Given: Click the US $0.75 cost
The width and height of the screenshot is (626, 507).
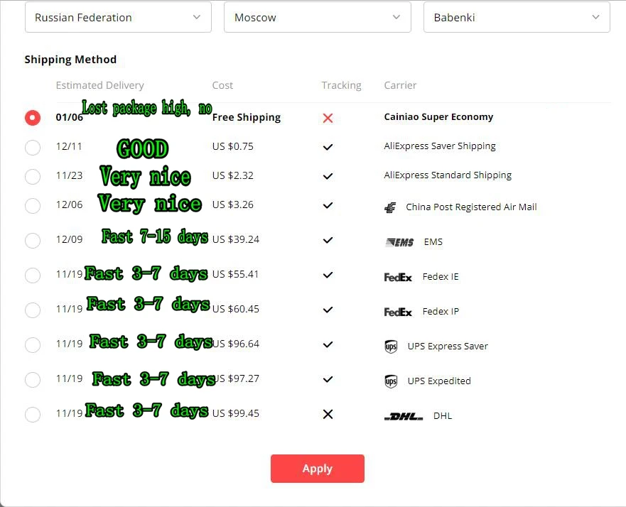Looking at the screenshot, I should tap(233, 146).
